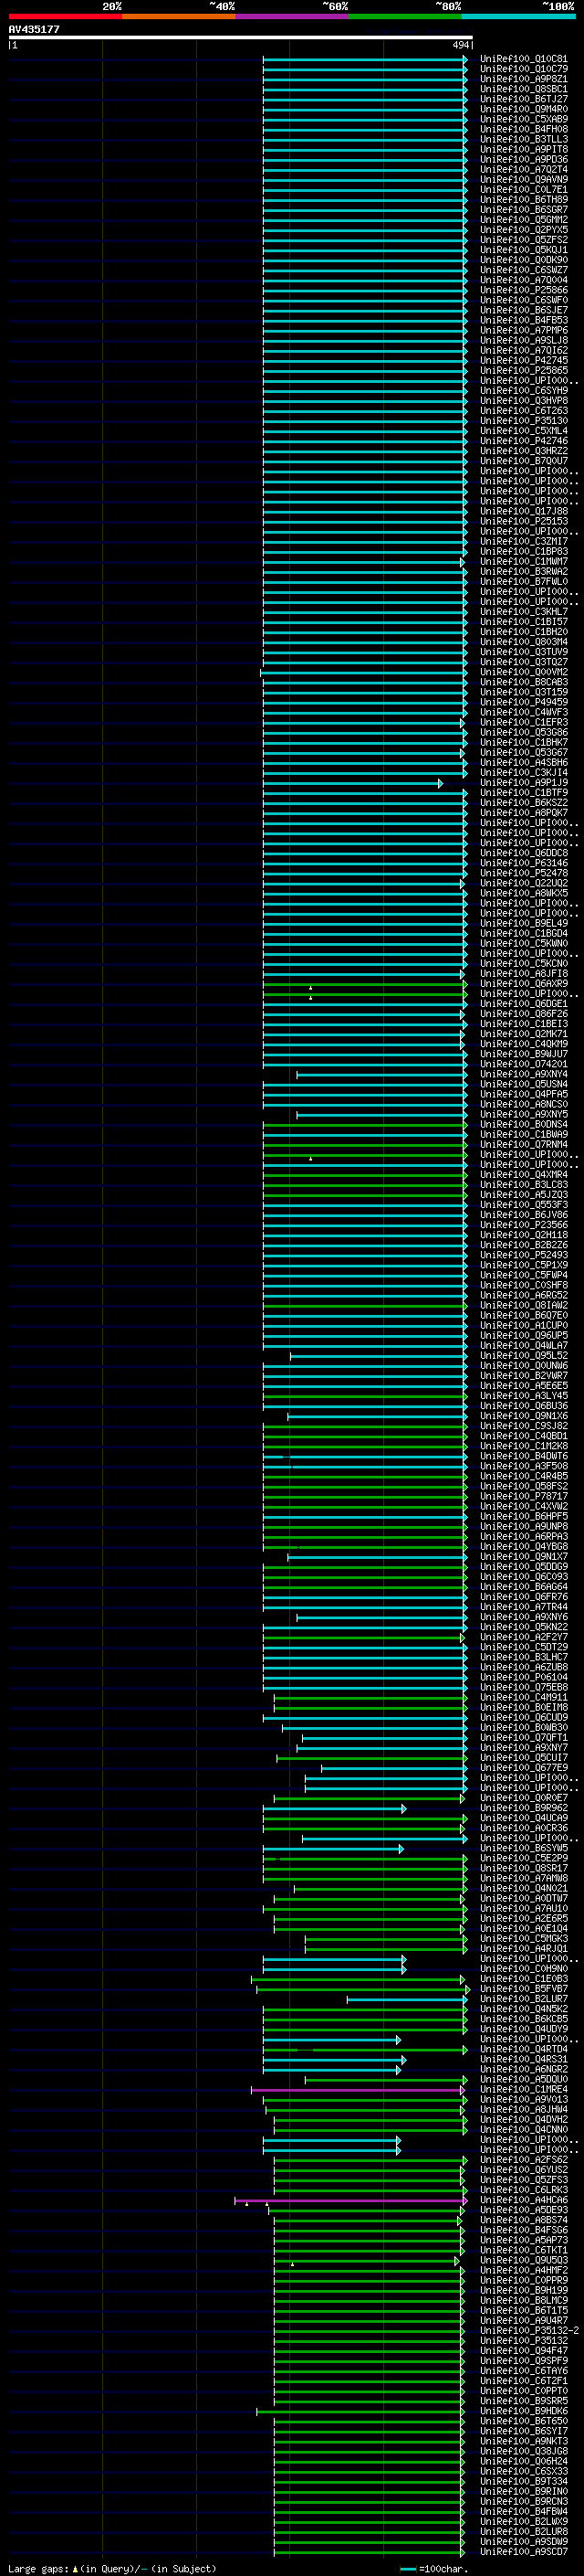Click hit label UniRef100_B6TJ27

523,99
